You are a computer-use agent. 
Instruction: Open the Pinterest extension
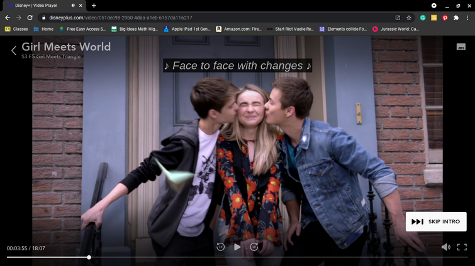[445, 18]
